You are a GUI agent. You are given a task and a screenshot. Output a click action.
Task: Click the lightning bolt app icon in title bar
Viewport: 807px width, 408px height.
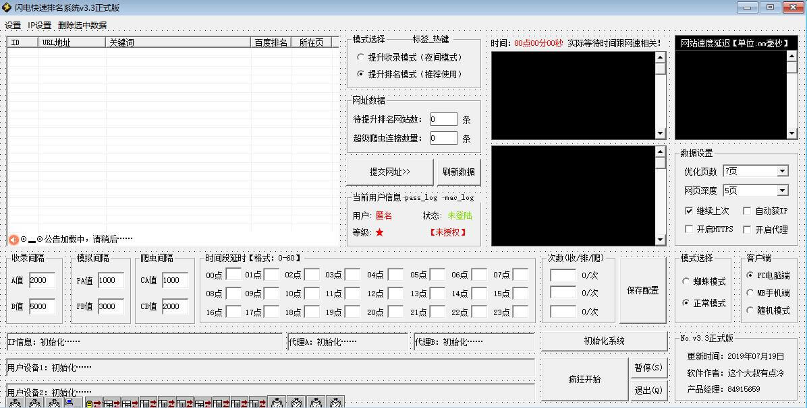click(x=7, y=7)
